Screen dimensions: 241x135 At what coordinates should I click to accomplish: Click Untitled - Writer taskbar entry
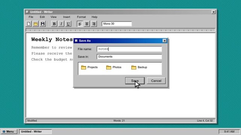point(35,132)
